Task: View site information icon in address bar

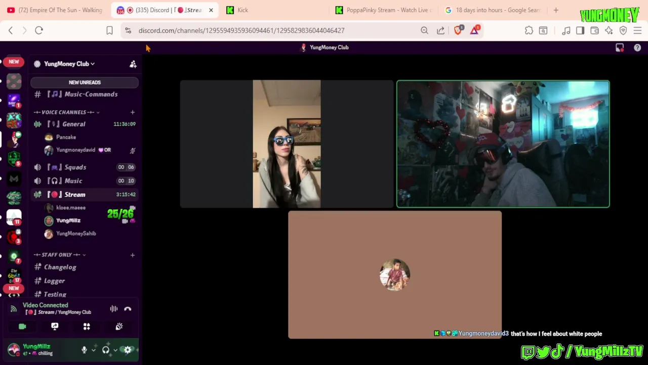Action: tap(128, 30)
